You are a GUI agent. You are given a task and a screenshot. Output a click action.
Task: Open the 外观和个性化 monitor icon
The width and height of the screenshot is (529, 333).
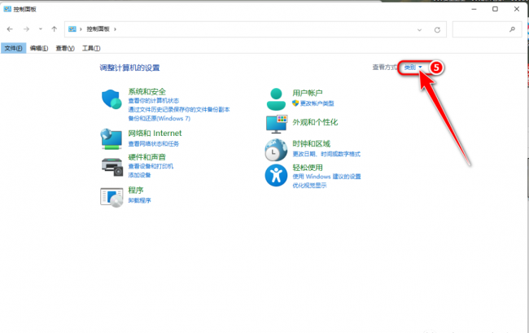277,124
